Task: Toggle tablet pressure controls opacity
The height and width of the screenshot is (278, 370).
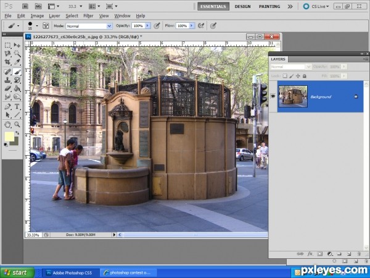Action: (157, 25)
